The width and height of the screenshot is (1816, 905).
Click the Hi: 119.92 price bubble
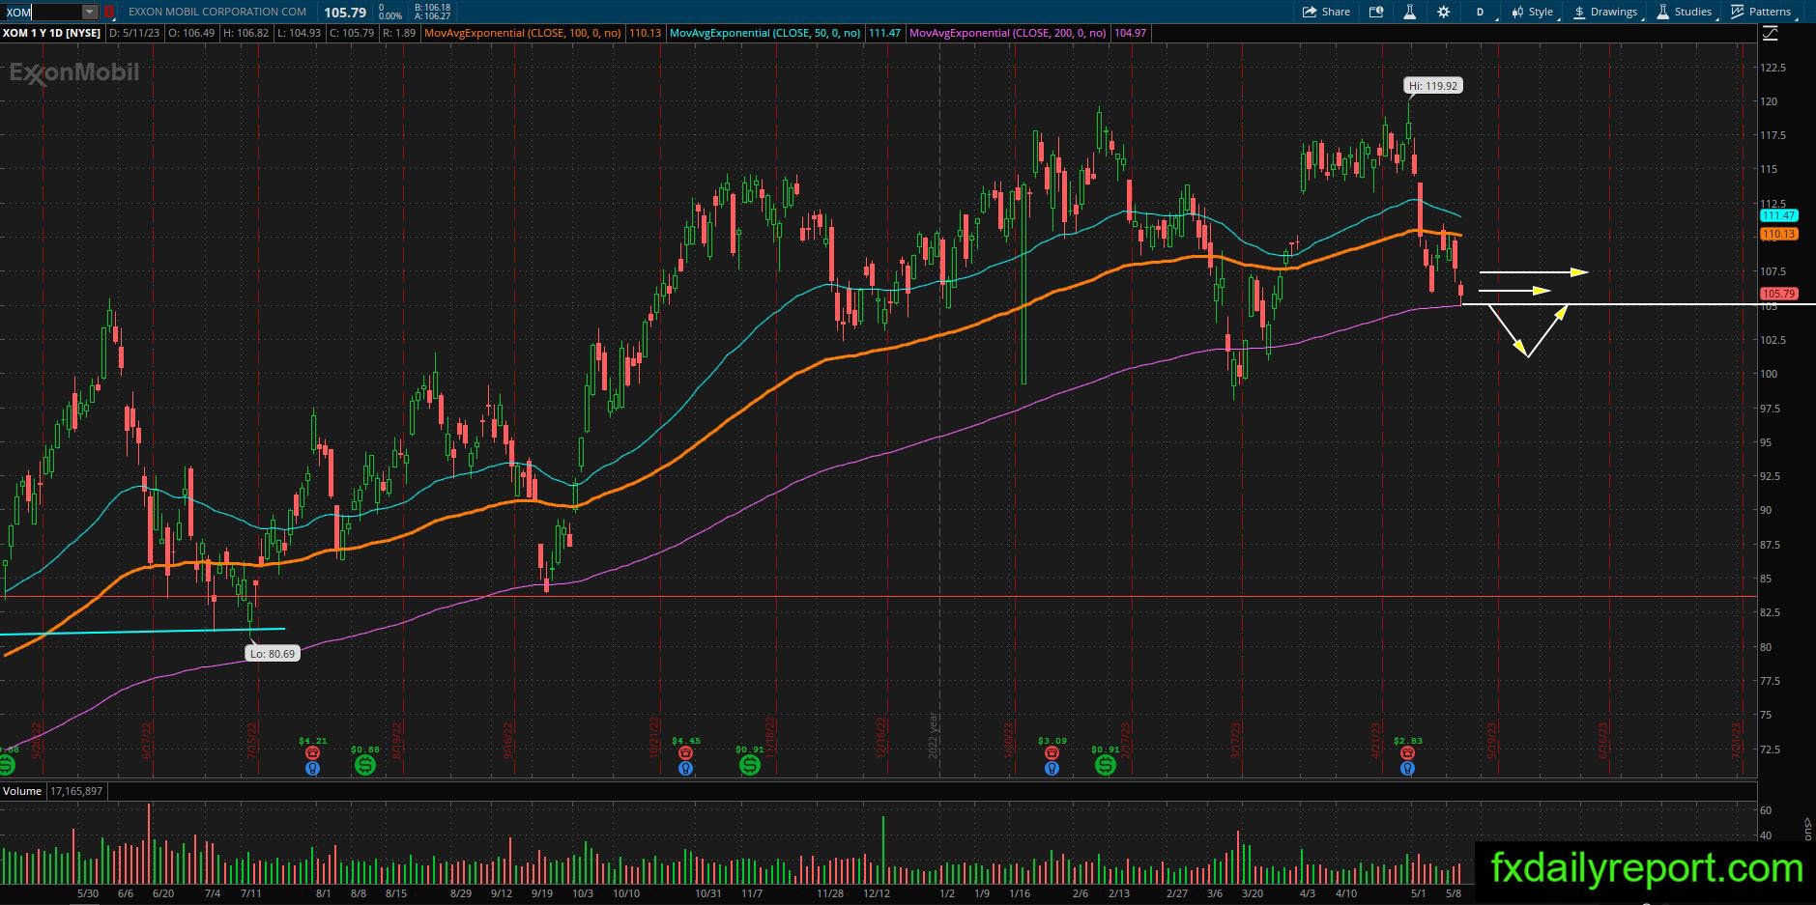coord(1433,86)
